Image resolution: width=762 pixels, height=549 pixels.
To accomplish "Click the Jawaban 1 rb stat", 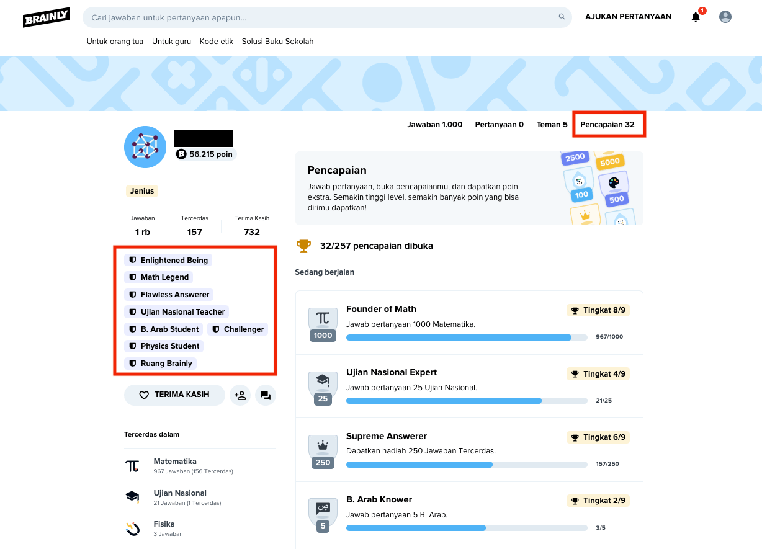I will click(x=143, y=226).
